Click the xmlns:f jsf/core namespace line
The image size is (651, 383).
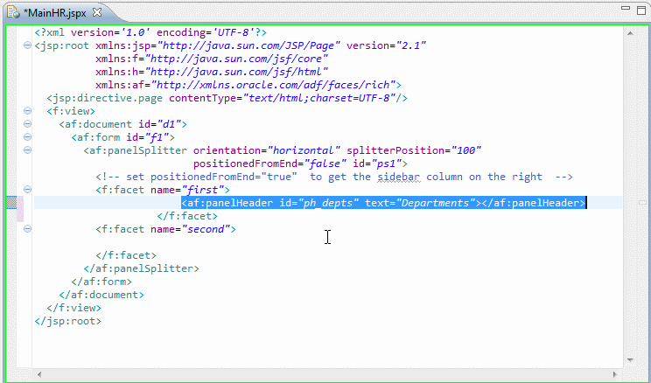pos(212,59)
